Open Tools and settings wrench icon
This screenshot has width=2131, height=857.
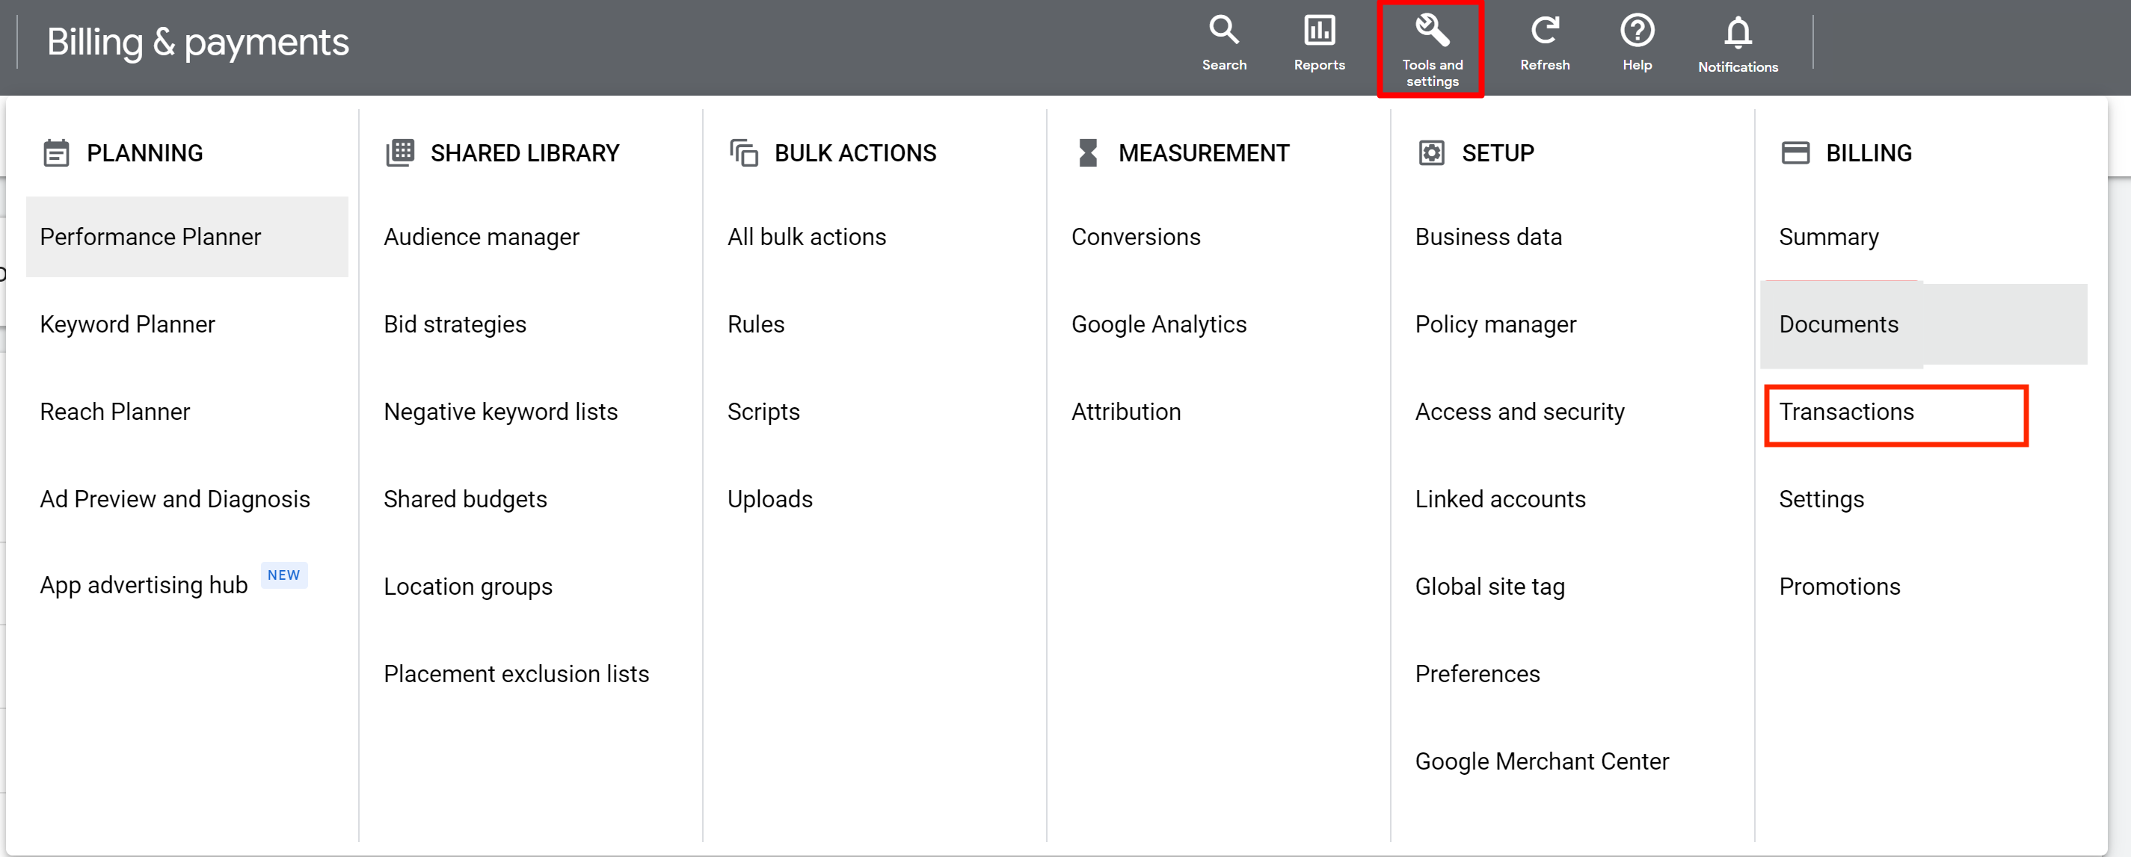click(1431, 30)
